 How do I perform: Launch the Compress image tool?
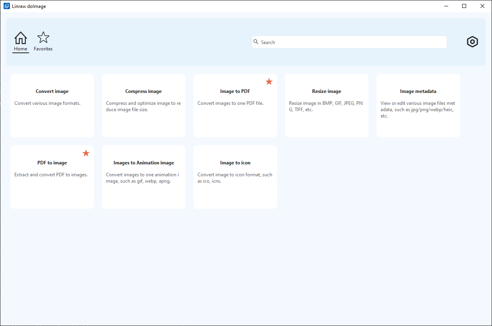(144, 106)
